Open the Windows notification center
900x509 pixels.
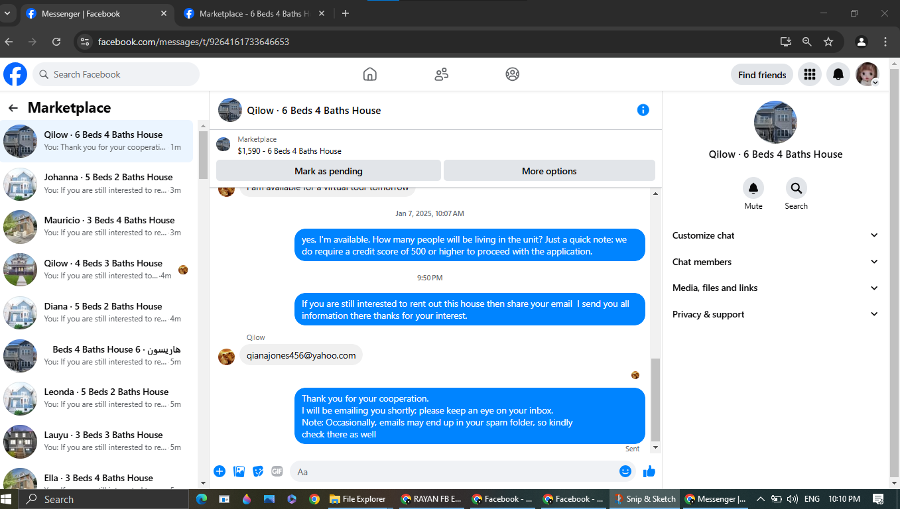(878, 499)
